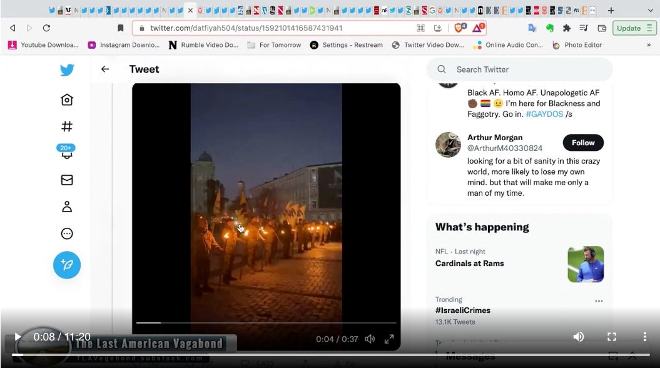Screen dimensions: 660x368
Task: Open the #GAYDOS hashtag link
Action: coord(544,114)
